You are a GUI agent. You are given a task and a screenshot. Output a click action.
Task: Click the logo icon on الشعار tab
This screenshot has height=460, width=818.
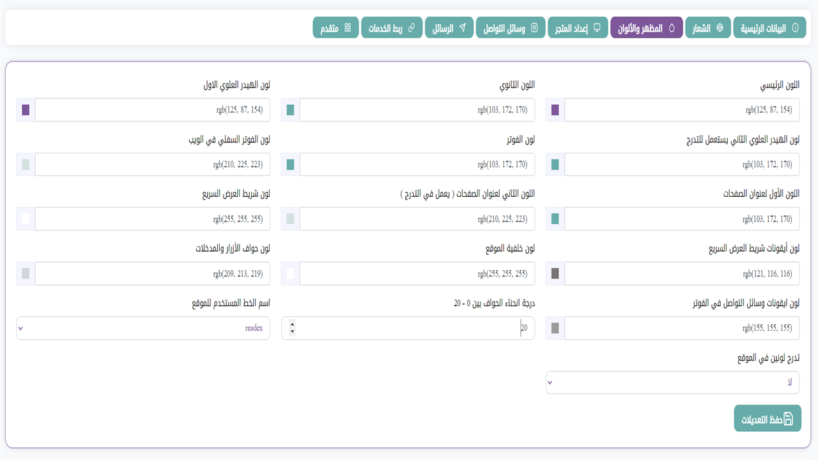[720, 28]
